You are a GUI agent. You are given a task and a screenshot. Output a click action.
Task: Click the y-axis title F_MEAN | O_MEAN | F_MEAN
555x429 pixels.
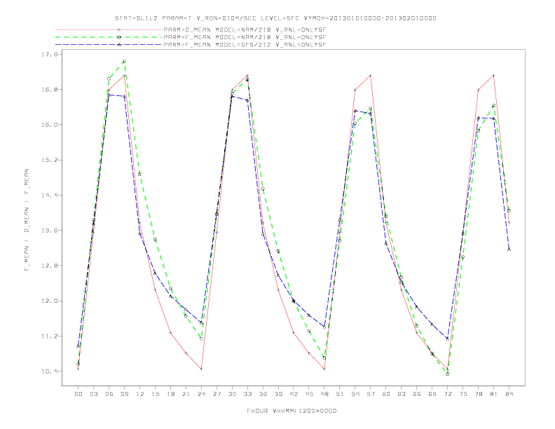pyautogui.click(x=27, y=220)
